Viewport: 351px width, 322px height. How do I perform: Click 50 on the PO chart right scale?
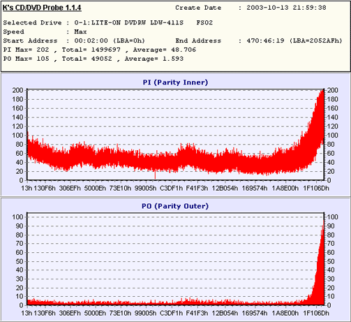pyautogui.click(x=331, y=261)
